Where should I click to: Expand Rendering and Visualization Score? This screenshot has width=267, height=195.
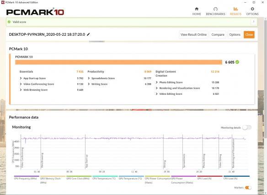point(157,88)
